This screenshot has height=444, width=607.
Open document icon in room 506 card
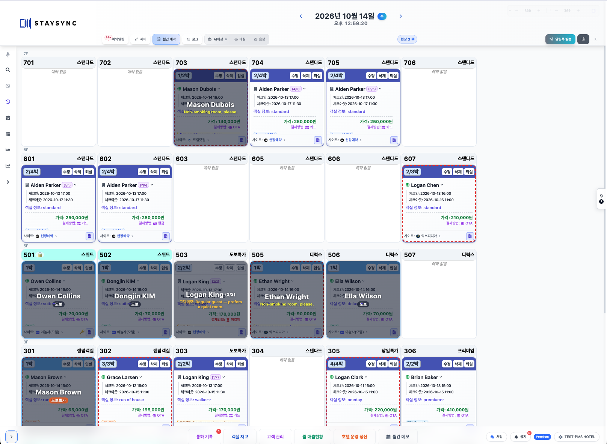(x=394, y=332)
